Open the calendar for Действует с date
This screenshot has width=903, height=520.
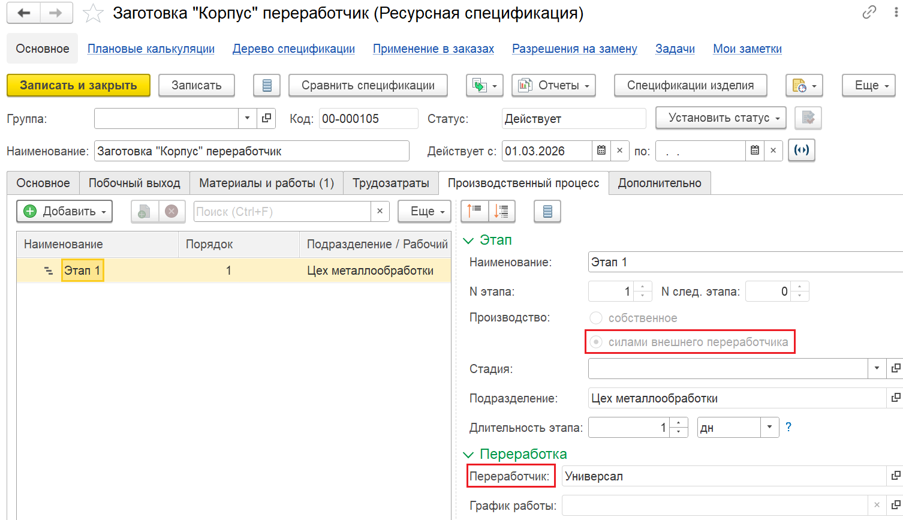coord(601,151)
